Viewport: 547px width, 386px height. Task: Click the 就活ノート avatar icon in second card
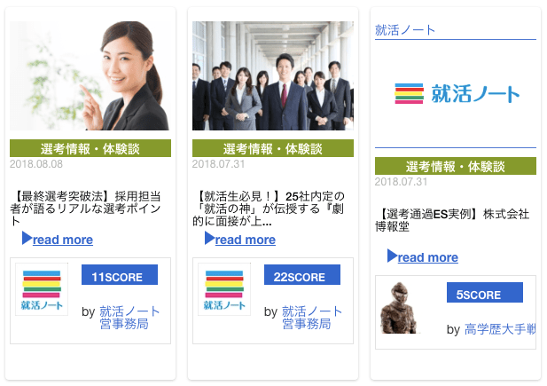[x=224, y=289]
